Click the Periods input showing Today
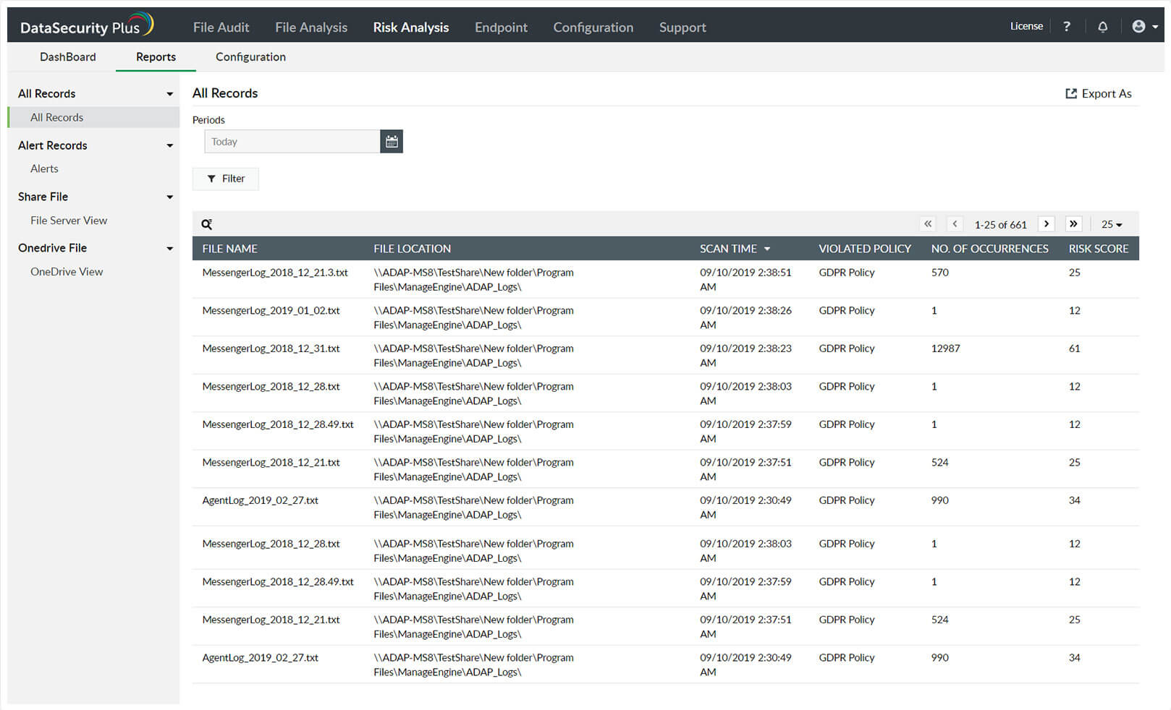The image size is (1171, 710). 292,142
